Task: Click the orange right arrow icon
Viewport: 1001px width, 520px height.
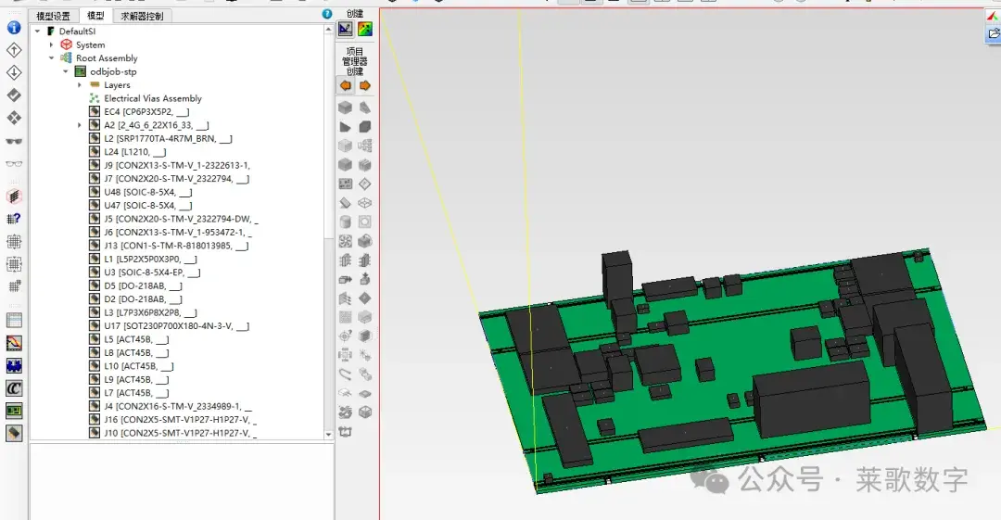Action: click(365, 85)
